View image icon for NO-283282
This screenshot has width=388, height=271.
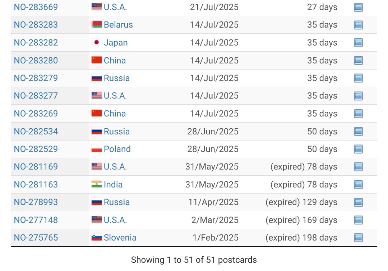pos(358,43)
